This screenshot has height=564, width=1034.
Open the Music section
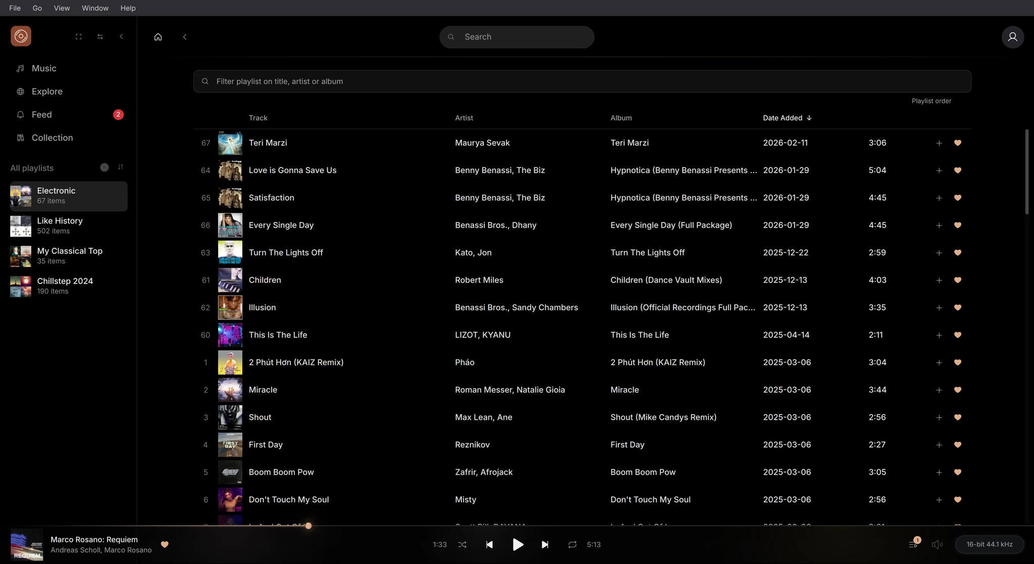[44, 68]
